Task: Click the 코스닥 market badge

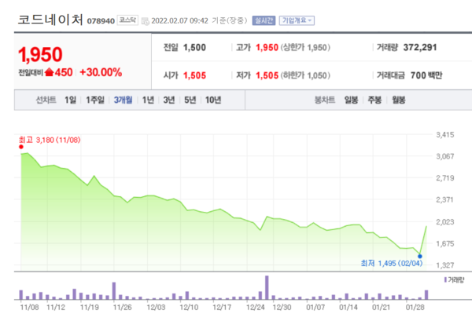Action: (x=127, y=20)
